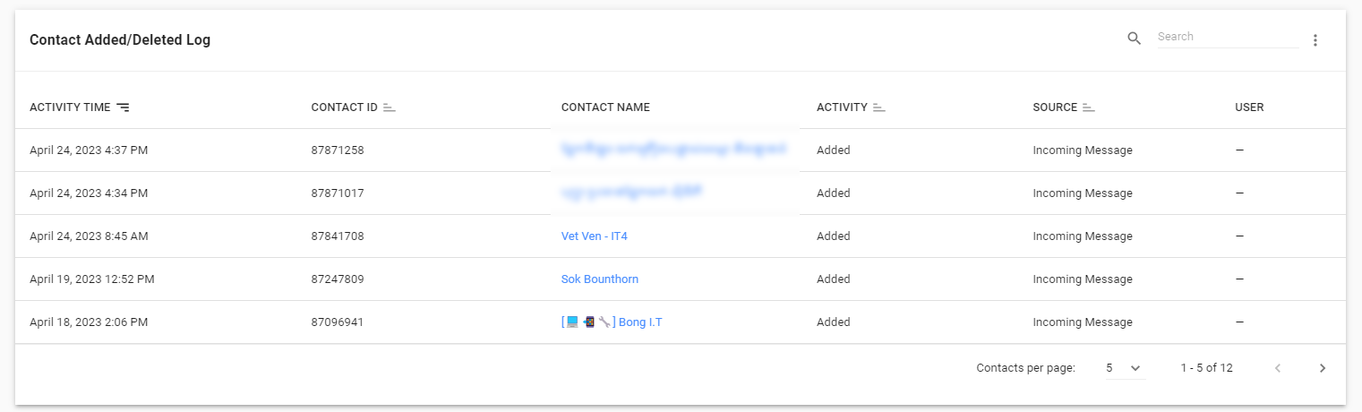The width and height of the screenshot is (1362, 412).
Task: Click Contact ID 87247809 cell
Action: (x=338, y=279)
